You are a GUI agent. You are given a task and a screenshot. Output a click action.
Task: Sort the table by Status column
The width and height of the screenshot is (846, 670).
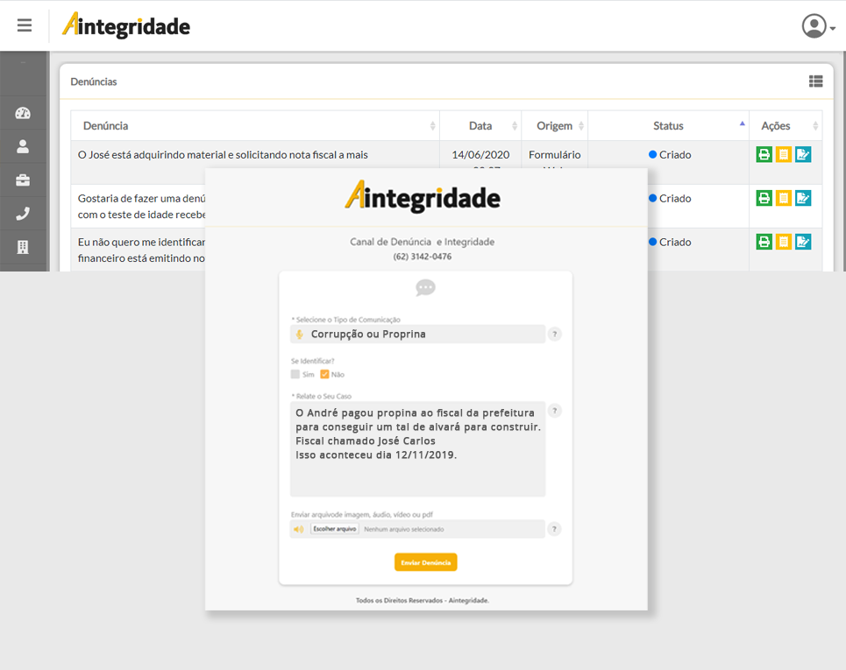point(668,126)
